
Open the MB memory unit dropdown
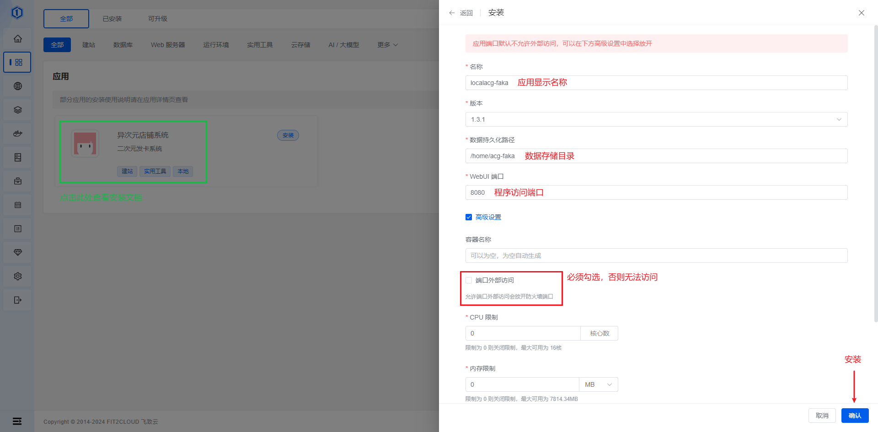click(598, 384)
